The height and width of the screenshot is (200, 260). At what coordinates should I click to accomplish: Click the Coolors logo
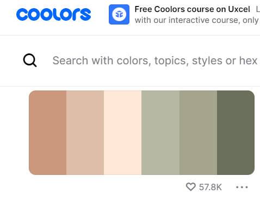pos(53,14)
